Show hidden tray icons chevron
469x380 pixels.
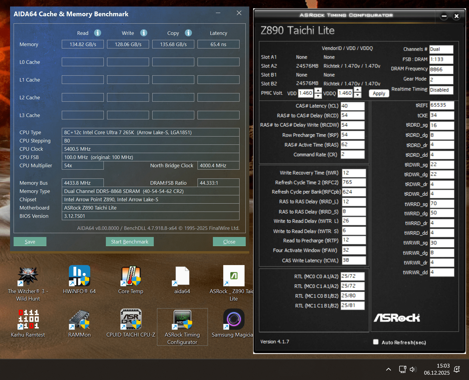[389, 369]
